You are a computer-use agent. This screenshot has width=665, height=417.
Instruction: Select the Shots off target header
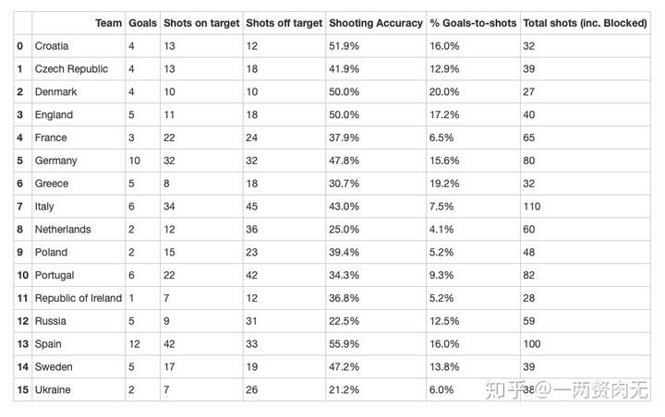(x=283, y=22)
